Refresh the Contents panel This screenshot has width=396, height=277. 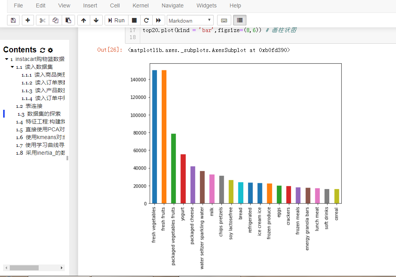[43, 50]
